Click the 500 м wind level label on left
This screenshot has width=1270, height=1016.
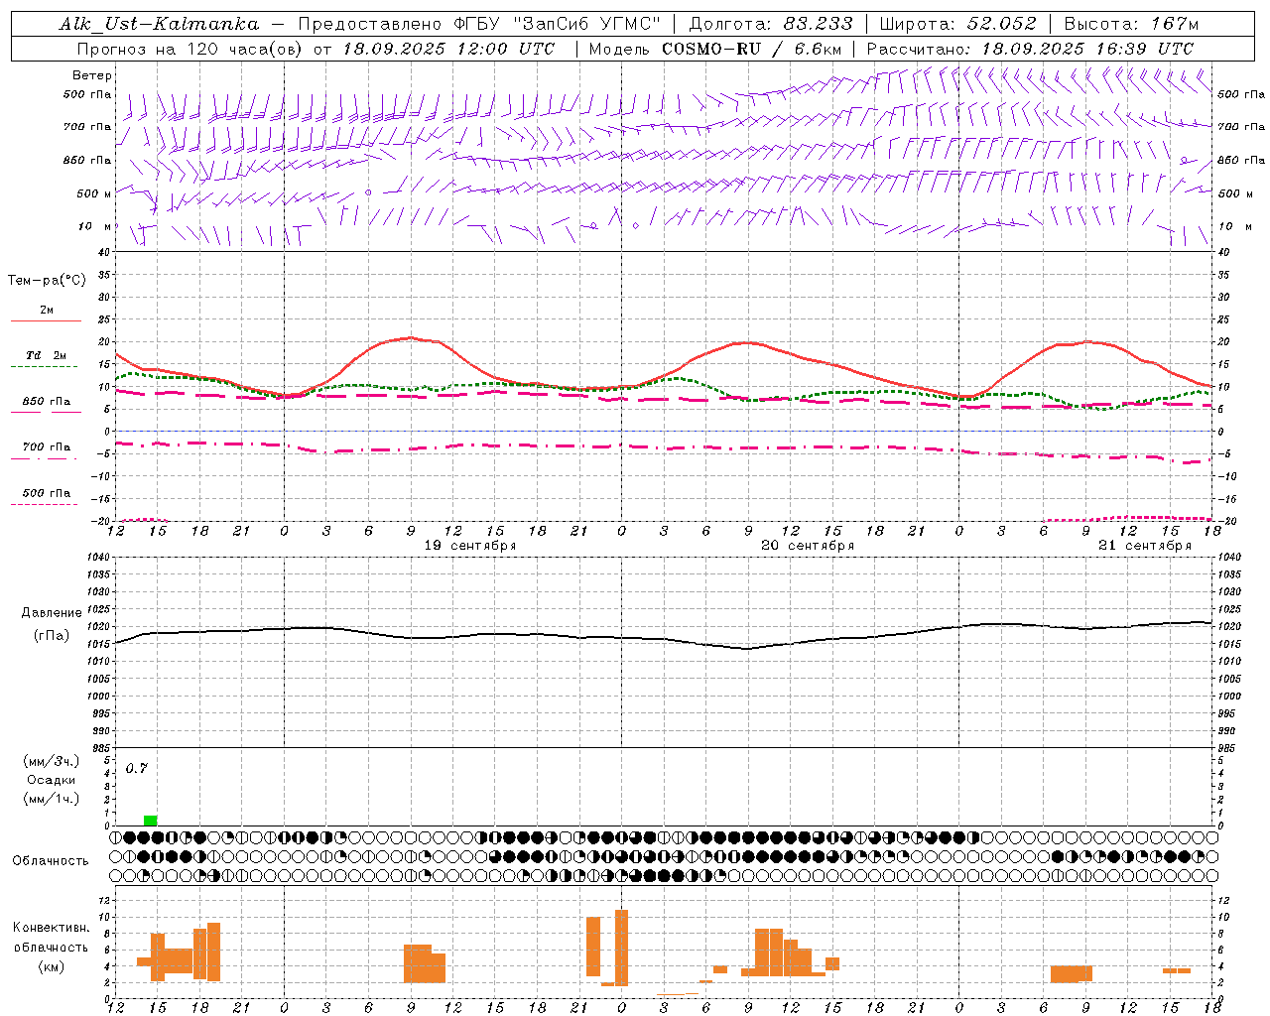click(94, 193)
